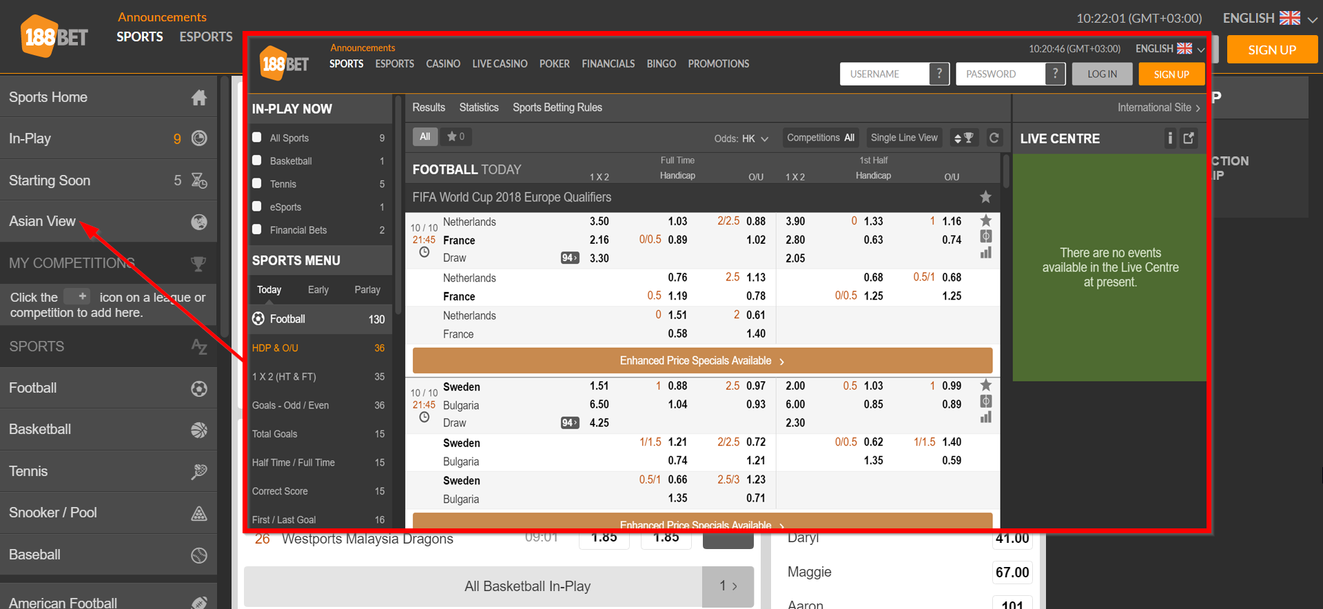This screenshot has height=609, width=1323.
Task: Click the In-Play clock icon in left sidebar
Action: coord(199,138)
